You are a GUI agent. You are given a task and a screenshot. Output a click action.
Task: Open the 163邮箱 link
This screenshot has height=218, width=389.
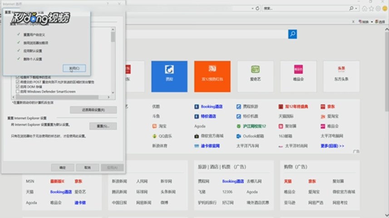point(286,136)
